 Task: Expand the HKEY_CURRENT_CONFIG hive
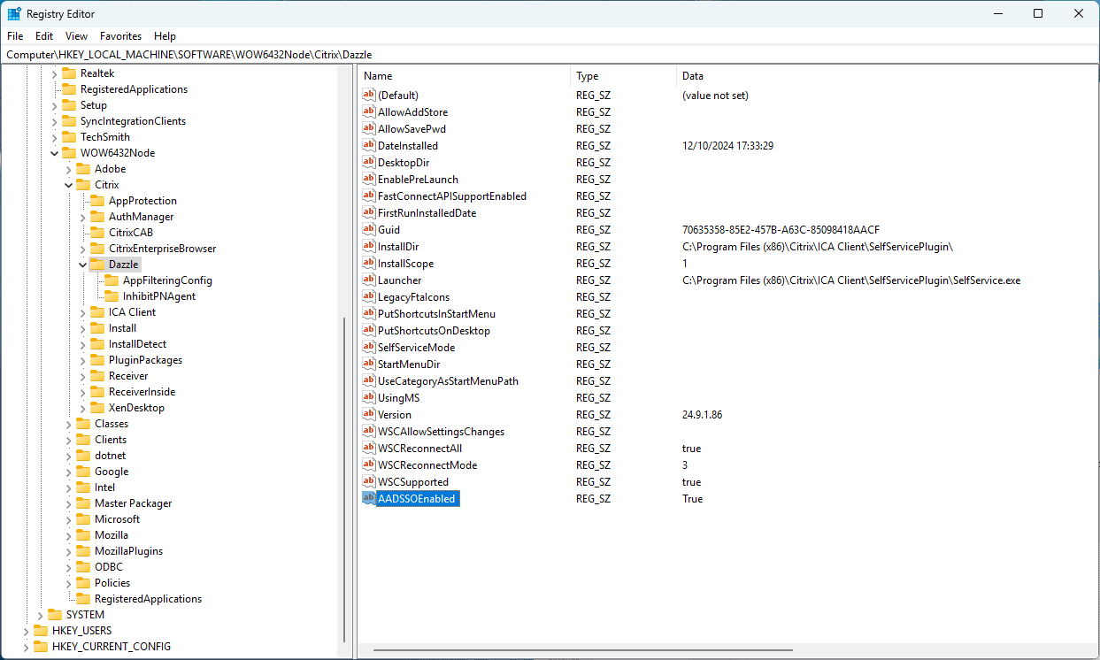(27, 647)
